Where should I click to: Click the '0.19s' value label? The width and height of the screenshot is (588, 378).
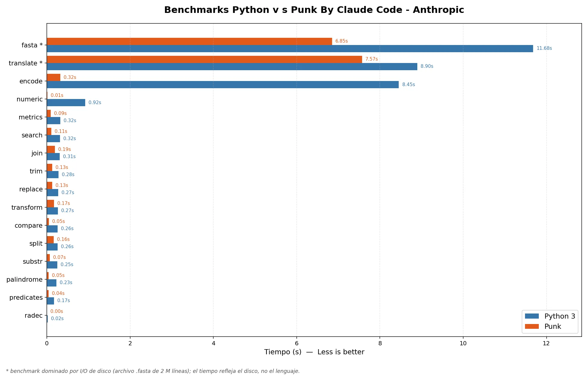pos(64,149)
